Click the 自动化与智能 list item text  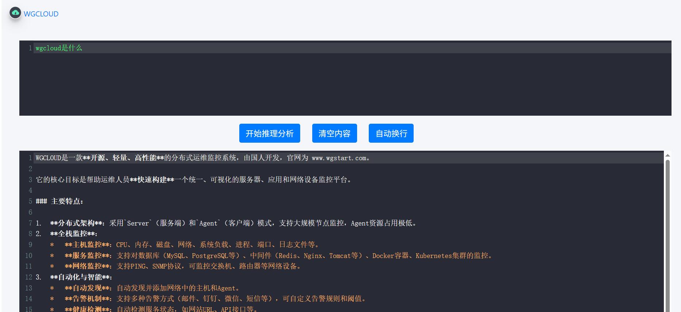81,277
